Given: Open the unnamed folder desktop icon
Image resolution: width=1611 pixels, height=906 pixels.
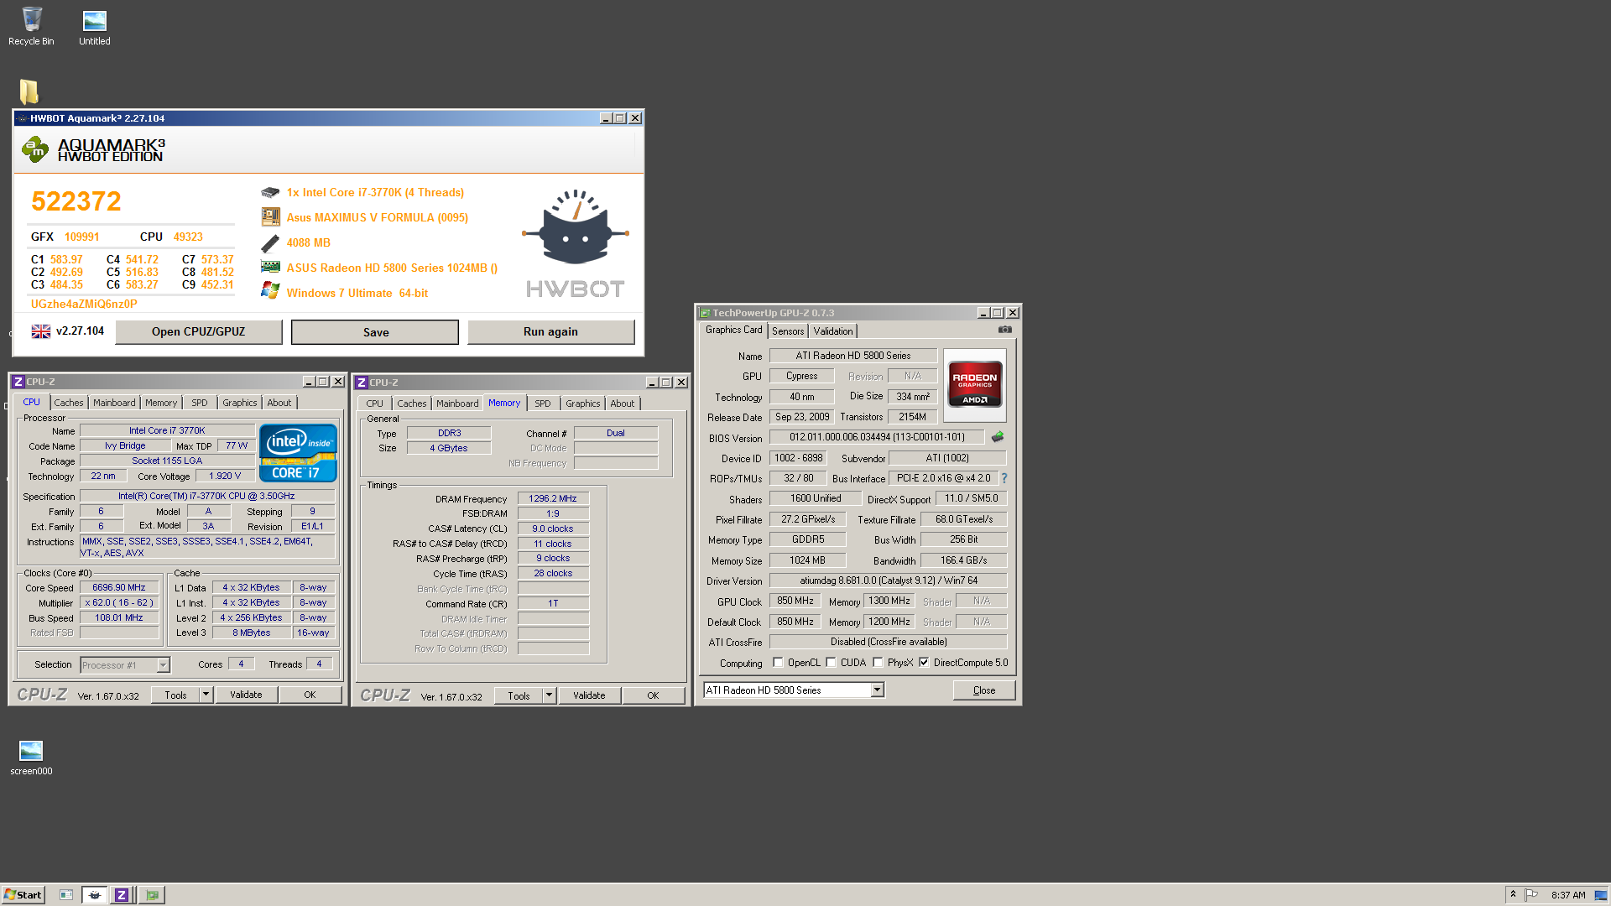Looking at the screenshot, I should tap(29, 91).
